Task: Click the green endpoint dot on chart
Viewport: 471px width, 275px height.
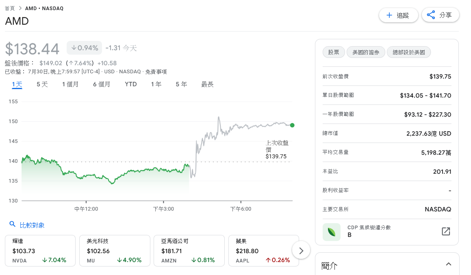Action: click(292, 125)
